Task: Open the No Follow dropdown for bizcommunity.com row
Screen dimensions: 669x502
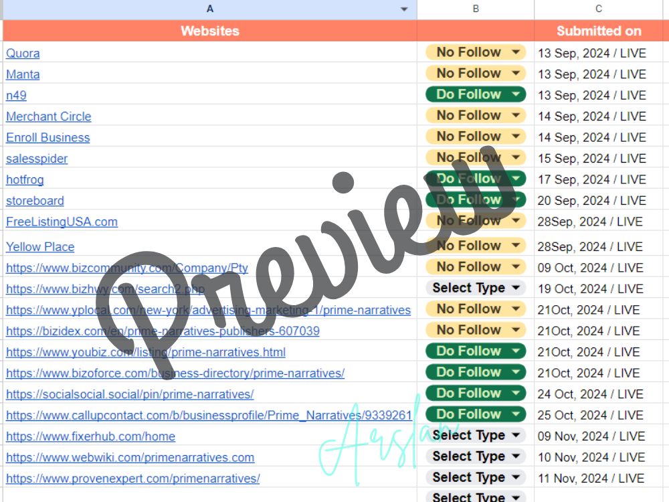Action: click(476, 267)
